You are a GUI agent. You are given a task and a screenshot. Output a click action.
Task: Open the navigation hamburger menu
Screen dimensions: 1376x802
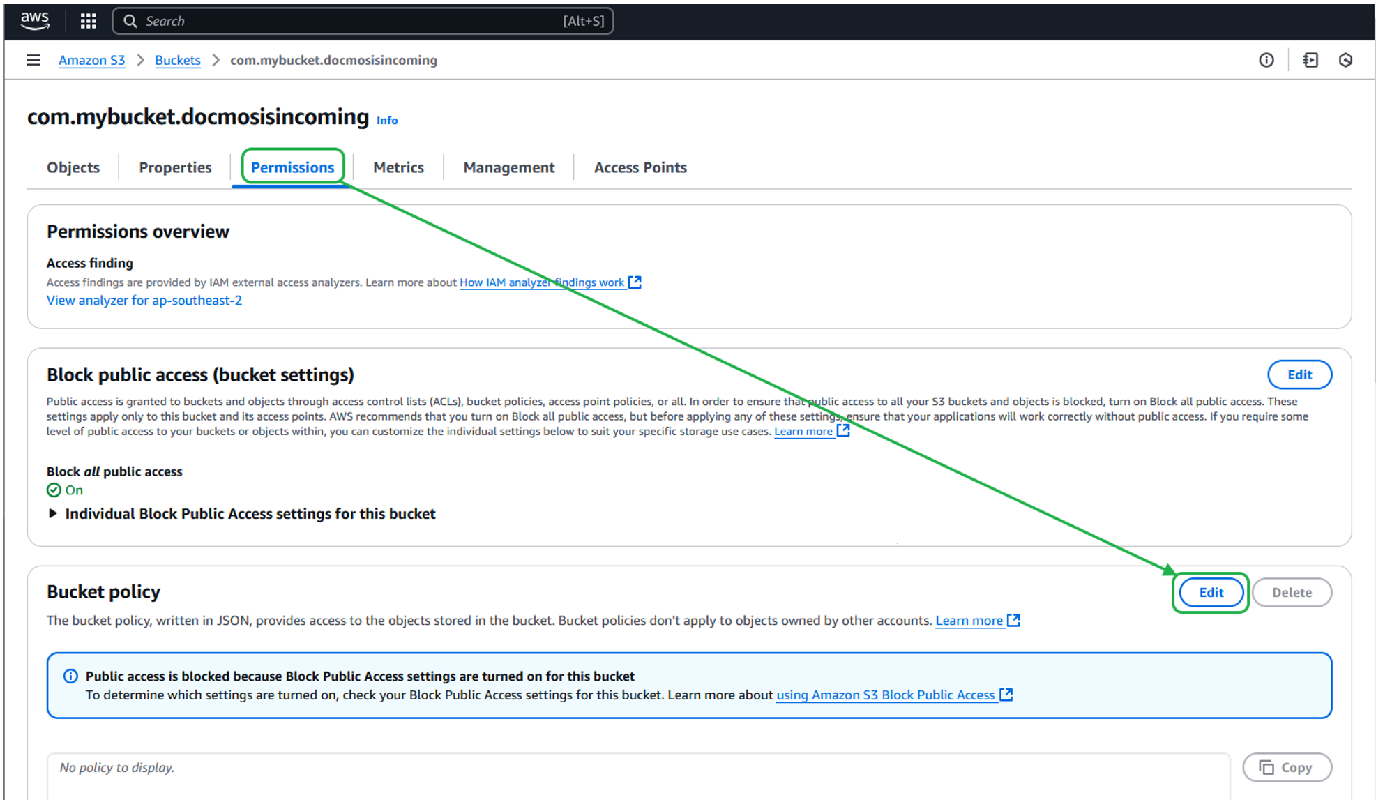(33, 60)
